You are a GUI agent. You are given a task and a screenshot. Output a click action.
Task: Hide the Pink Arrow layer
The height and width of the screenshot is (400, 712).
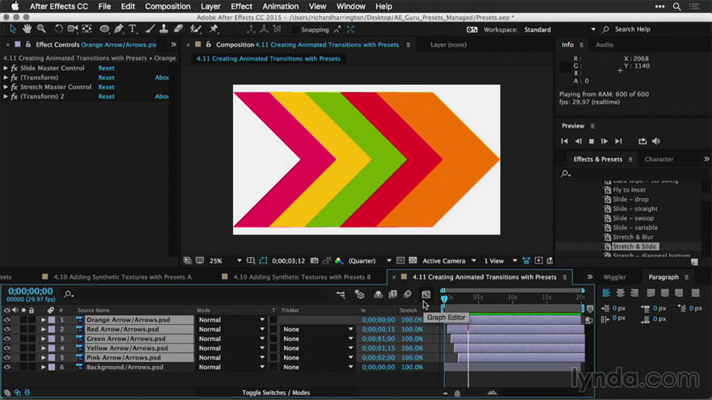6,358
